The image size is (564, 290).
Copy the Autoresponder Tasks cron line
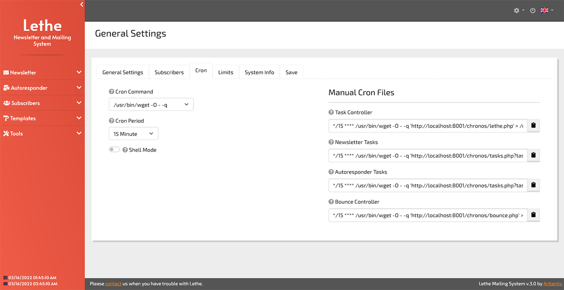pos(533,185)
